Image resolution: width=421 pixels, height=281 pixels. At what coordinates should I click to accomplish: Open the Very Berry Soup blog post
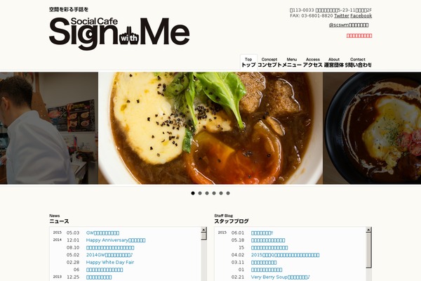280,277
